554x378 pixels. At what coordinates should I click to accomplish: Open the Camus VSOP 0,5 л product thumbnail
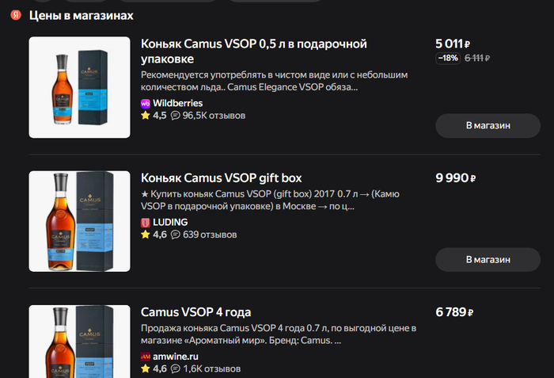coord(79,86)
